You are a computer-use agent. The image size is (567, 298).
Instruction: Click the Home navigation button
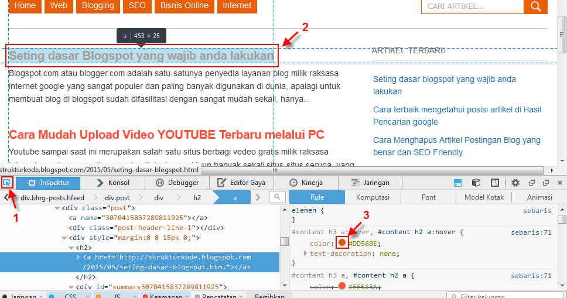pos(25,6)
